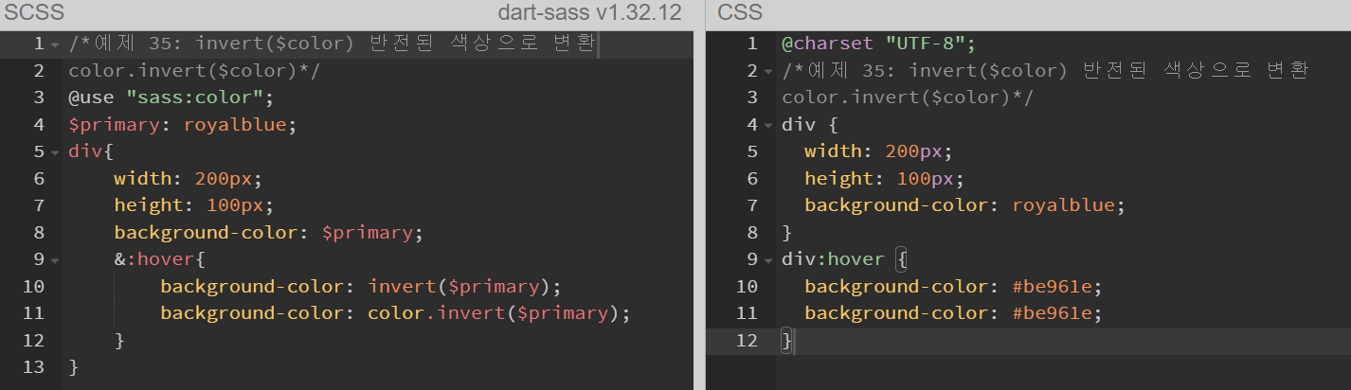
Task: Click the CSS panel title
Action: point(740,12)
